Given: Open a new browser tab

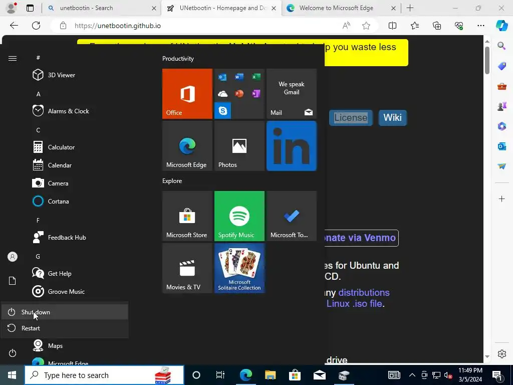Looking at the screenshot, I should pyautogui.click(x=410, y=8).
